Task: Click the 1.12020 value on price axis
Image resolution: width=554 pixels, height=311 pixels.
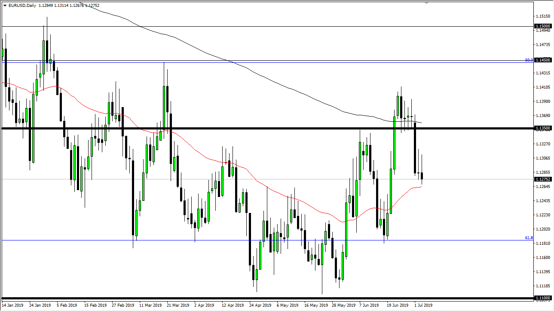Action: (x=544, y=229)
